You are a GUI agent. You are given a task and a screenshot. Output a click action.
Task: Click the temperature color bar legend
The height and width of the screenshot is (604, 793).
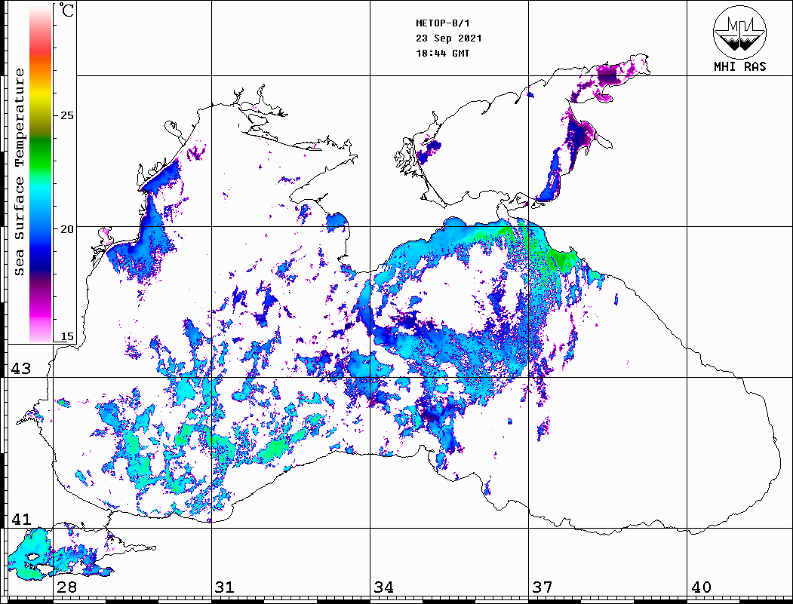(x=41, y=173)
